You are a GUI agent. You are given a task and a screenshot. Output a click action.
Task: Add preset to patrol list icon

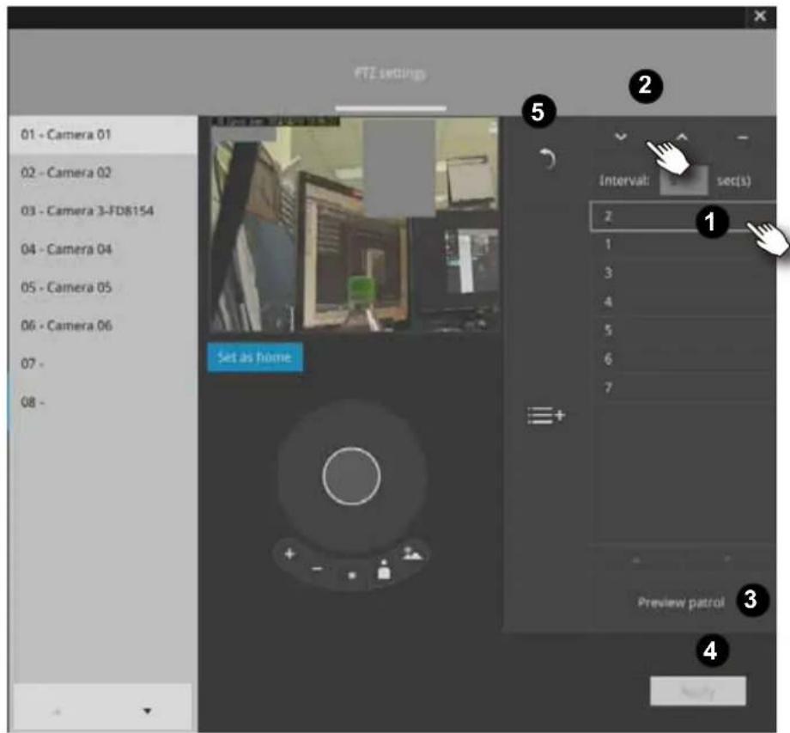click(546, 415)
